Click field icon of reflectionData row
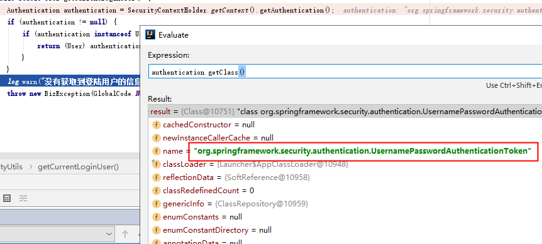The image size is (542, 244). (x=156, y=178)
